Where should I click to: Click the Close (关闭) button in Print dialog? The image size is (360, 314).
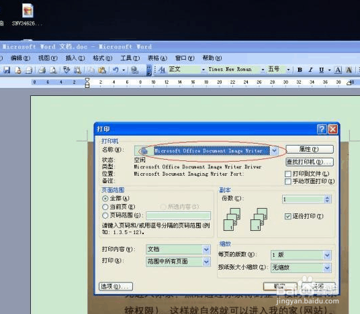tap(318, 286)
